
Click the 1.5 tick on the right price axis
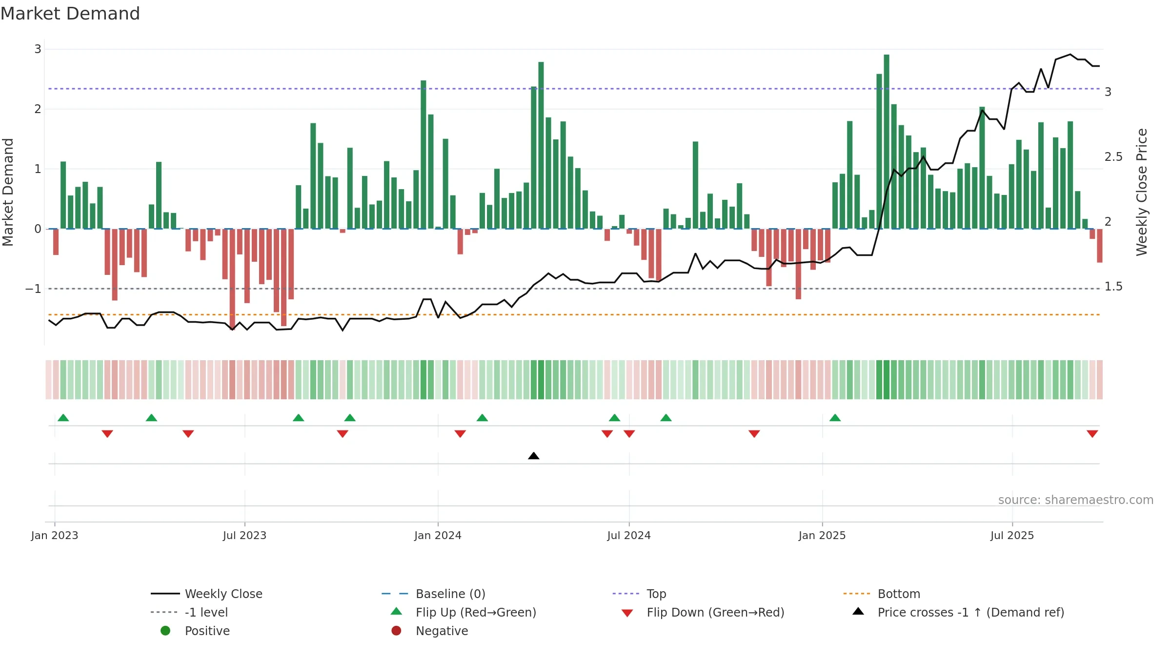pos(1113,286)
